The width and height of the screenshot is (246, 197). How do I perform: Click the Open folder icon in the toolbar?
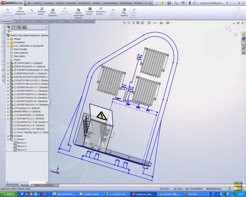pos(162,3)
